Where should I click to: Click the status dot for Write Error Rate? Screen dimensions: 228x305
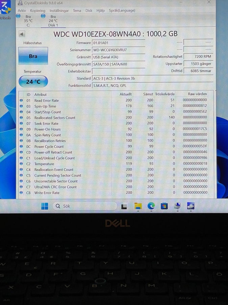pos(21,193)
